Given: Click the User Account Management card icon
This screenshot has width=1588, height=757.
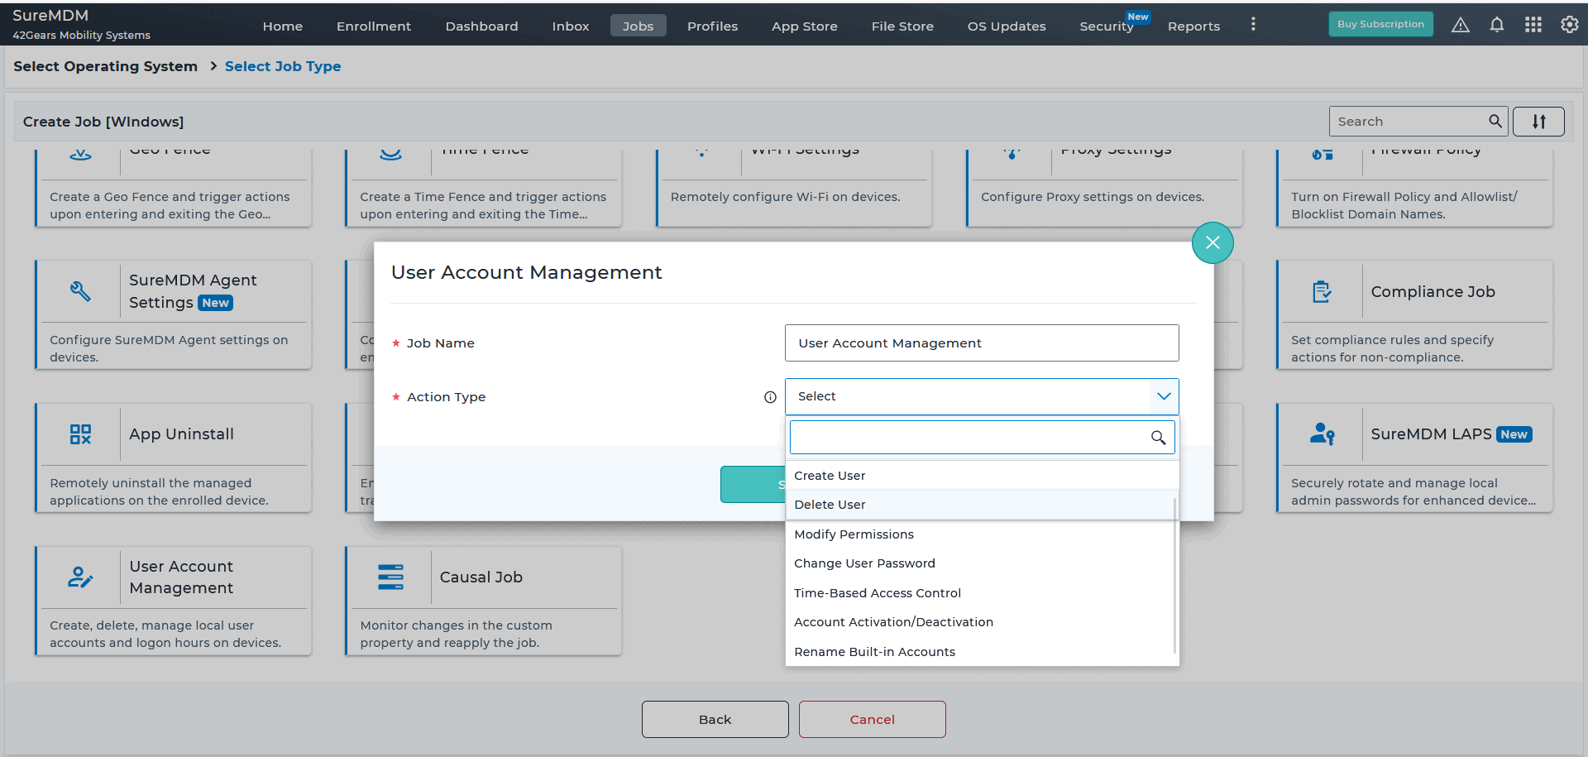Looking at the screenshot, I should 80,577.
